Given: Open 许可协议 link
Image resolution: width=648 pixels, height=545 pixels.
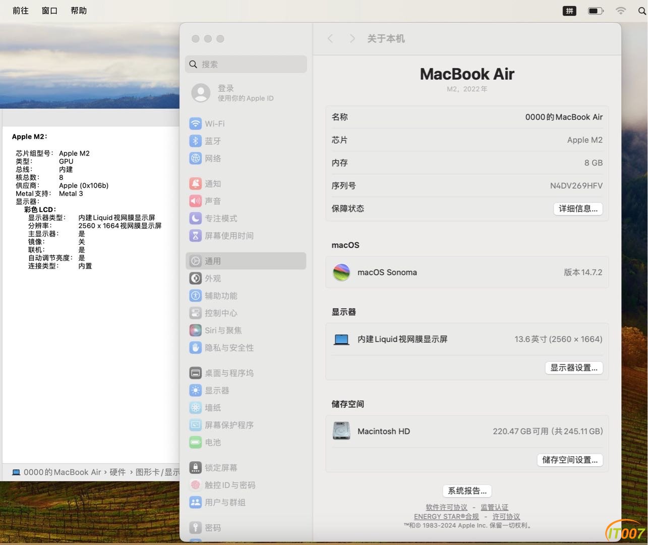Looking at the screenshot, I should click(506, 516).
